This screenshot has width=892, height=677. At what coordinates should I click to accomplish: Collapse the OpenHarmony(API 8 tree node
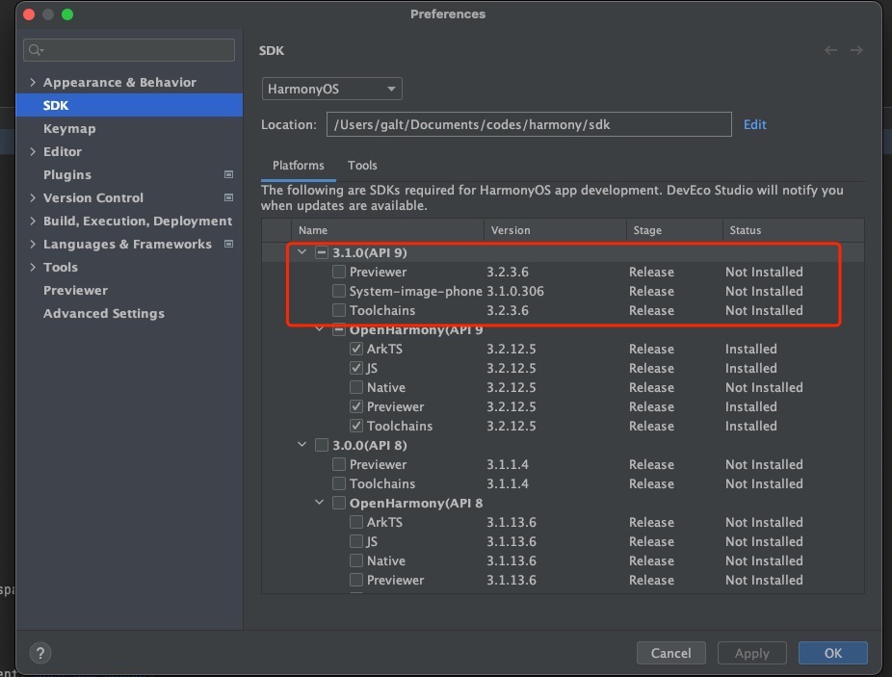(319, 503)
